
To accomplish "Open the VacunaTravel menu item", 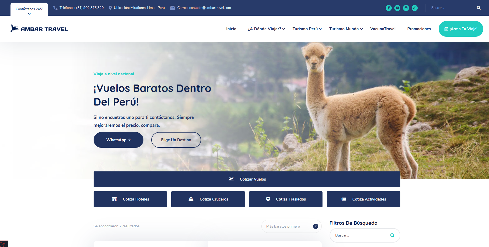I will (383, 29).
